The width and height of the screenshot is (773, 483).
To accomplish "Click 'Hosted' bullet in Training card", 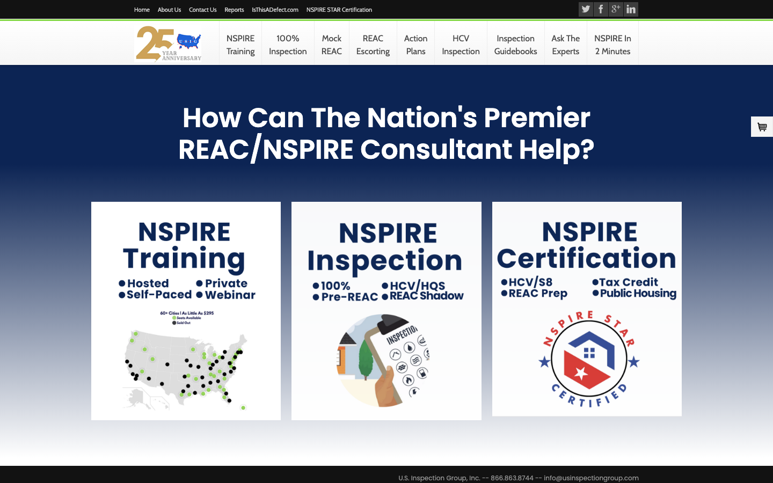I will pos(144,283).
